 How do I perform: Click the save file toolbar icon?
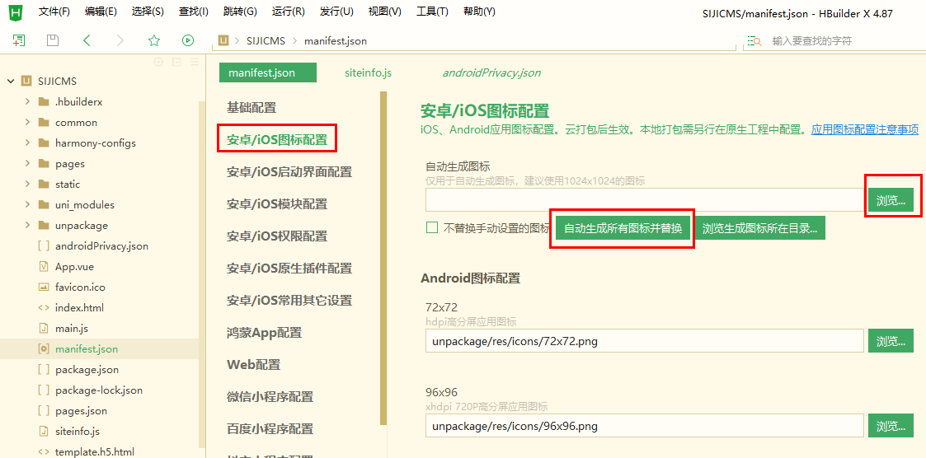pos(53,40)
